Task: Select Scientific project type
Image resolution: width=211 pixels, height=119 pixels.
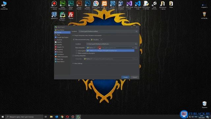Action: tap(59, 45)
